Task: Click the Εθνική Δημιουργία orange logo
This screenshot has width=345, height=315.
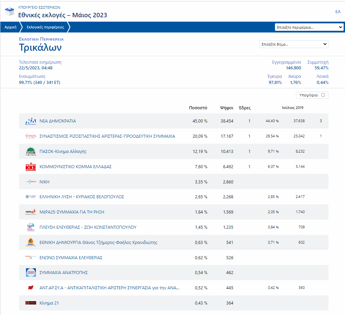Action: click(x=31, y=243)
